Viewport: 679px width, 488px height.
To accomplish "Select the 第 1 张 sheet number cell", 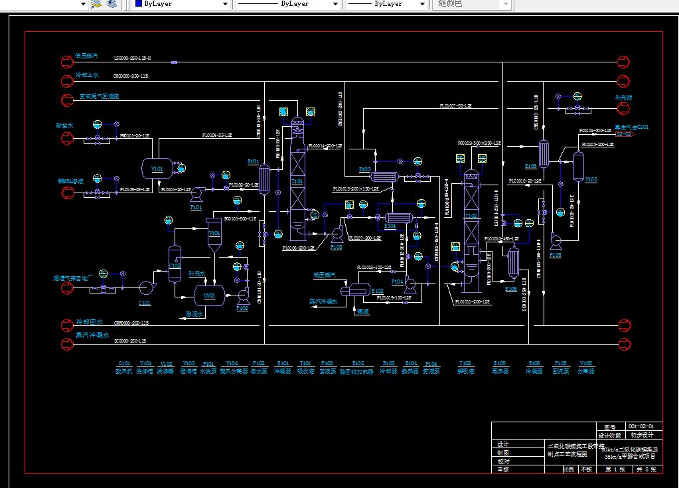I will click(615, 469).
